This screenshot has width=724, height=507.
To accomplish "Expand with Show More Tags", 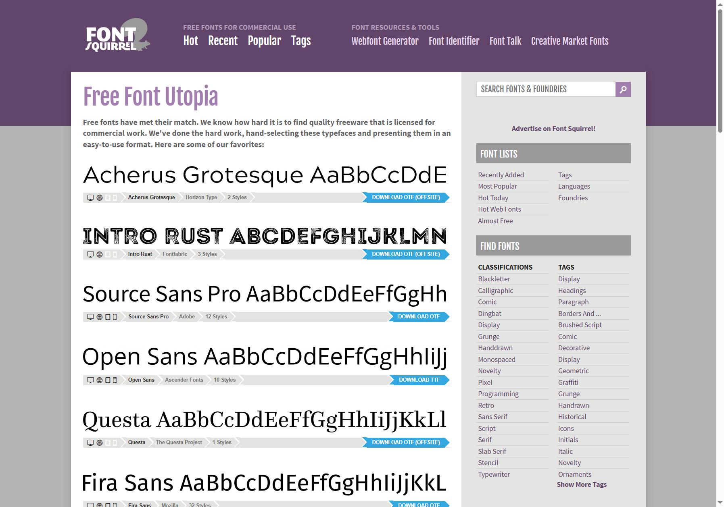I will pyautogui.click(x=582, y=484).
